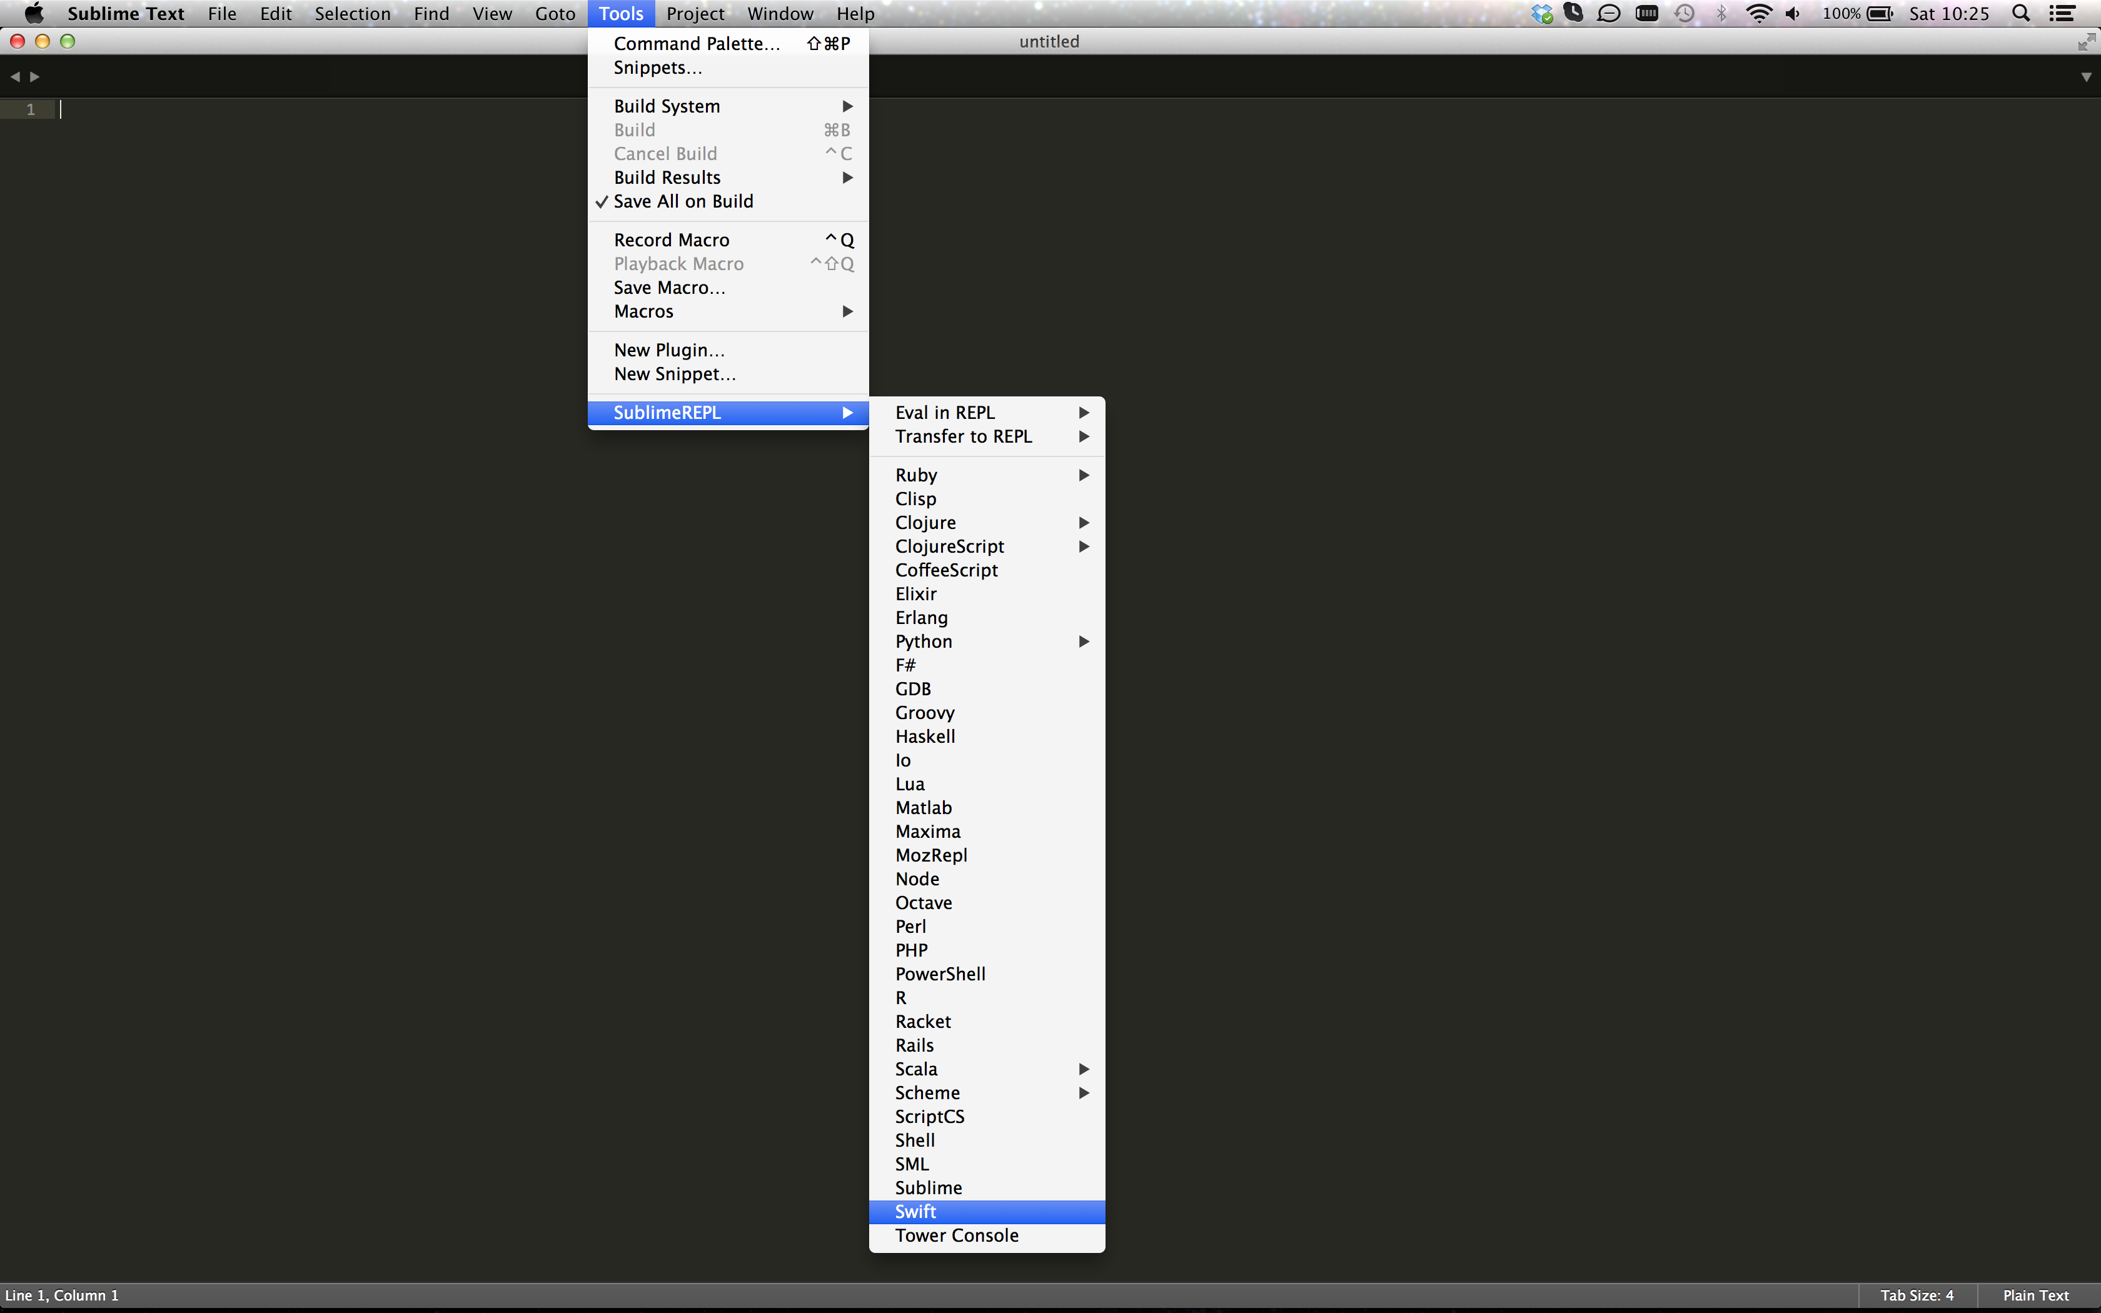This screenshot has width=2101, height=1313.
Task: Open Command Palette from Tools menu
Action: point(728,43)
